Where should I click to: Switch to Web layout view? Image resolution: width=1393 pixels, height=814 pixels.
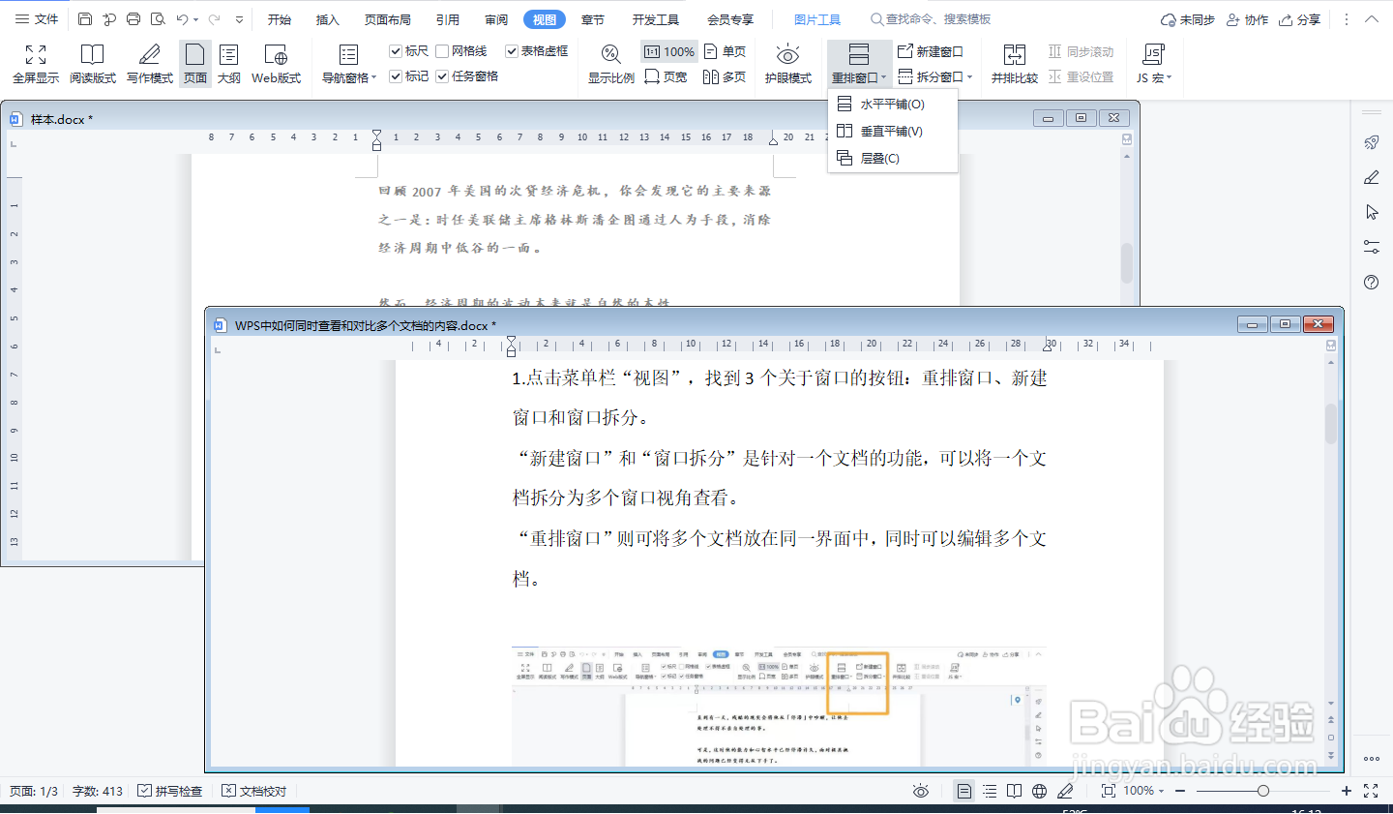coord(276,64)
